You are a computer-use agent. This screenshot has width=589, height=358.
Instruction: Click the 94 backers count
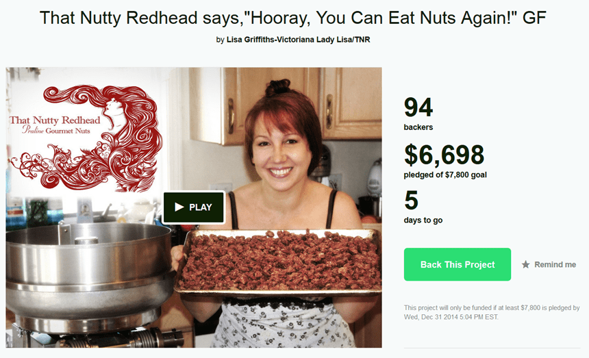pos(418,107)
